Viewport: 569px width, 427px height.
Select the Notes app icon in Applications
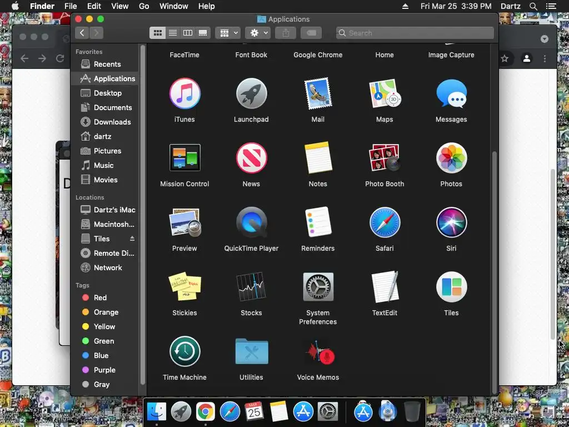(318, 158)
